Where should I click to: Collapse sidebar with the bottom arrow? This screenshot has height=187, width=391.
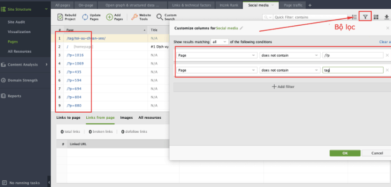[x=49, y=182]
